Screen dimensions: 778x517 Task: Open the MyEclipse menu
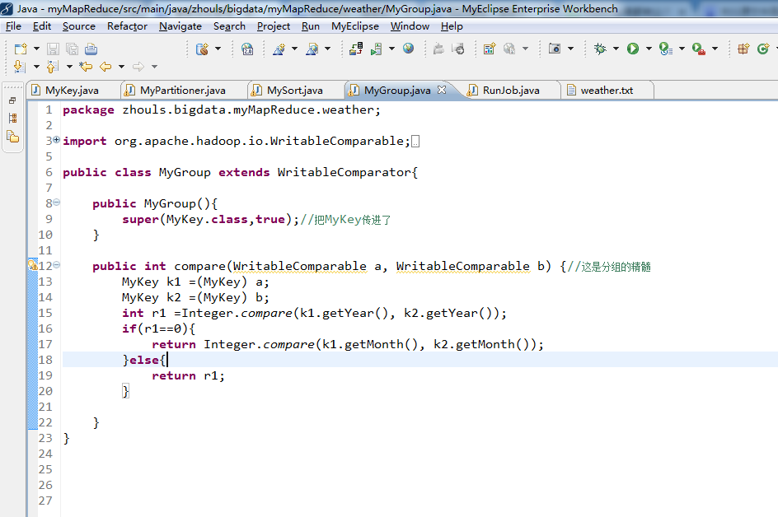(354, 26)
